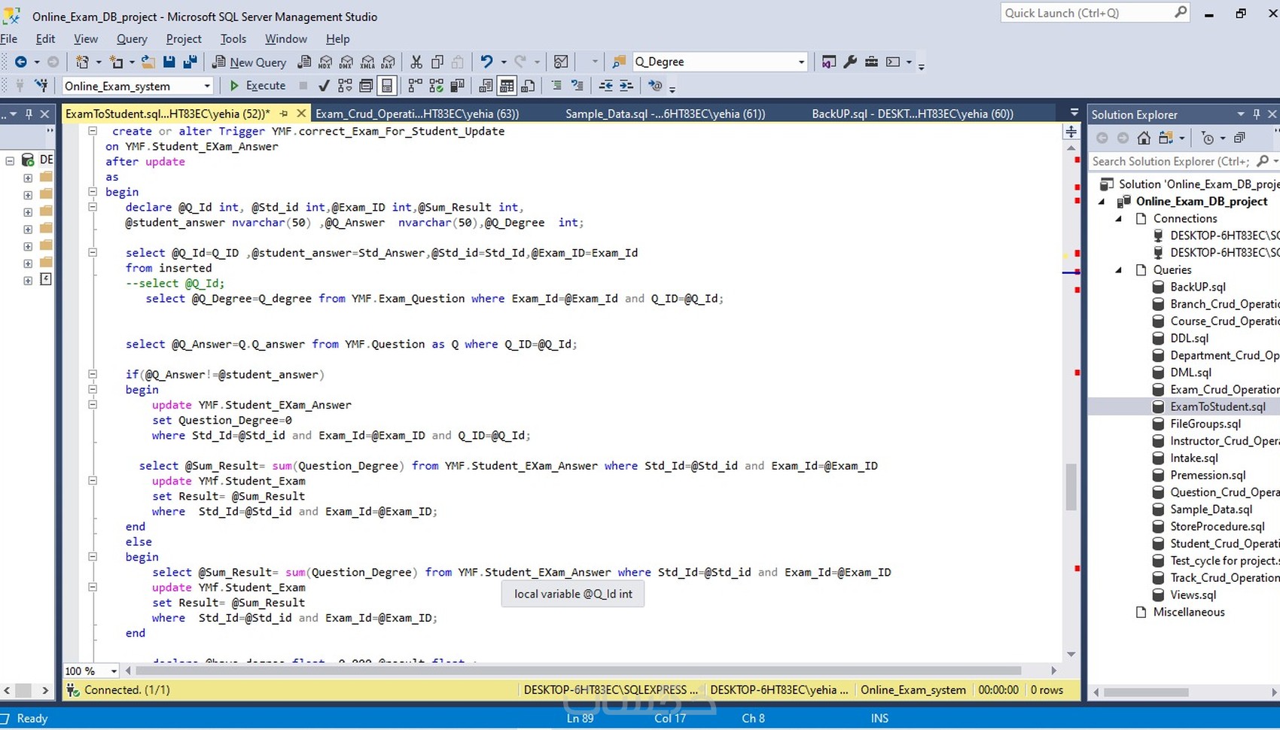The height and width of the screenshot is (730, 1280).
Task: Close the ExamToStudent.sql tab
Action: tap(301, 114)
